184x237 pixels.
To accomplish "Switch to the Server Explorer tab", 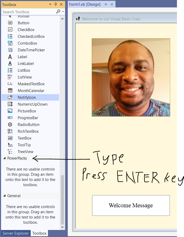I will click(16, 233).
